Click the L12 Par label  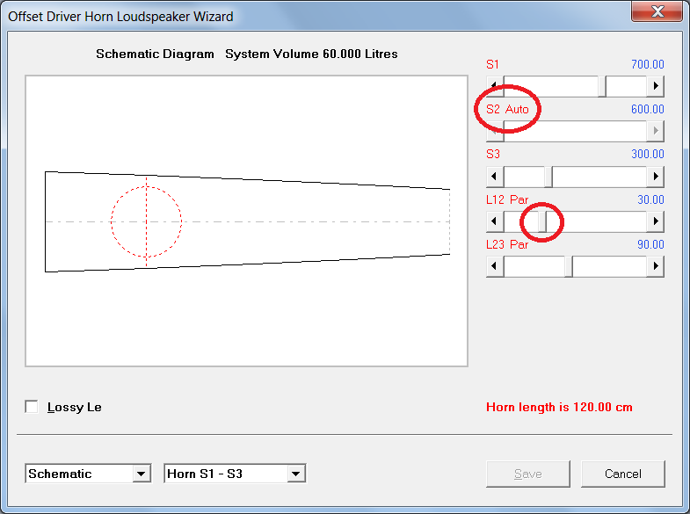point(507,199)
